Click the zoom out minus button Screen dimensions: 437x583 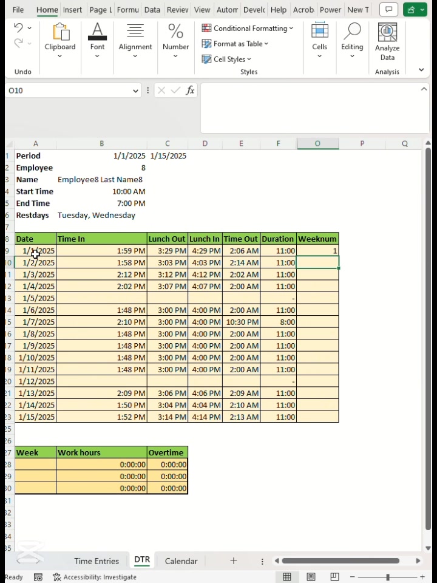tap(352, 577)
